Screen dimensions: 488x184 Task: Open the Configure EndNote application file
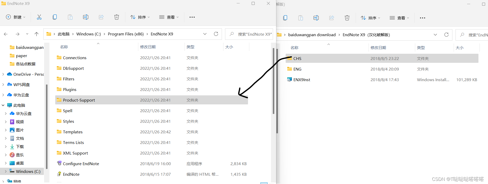pyautogui.click(x=151, y=164)
